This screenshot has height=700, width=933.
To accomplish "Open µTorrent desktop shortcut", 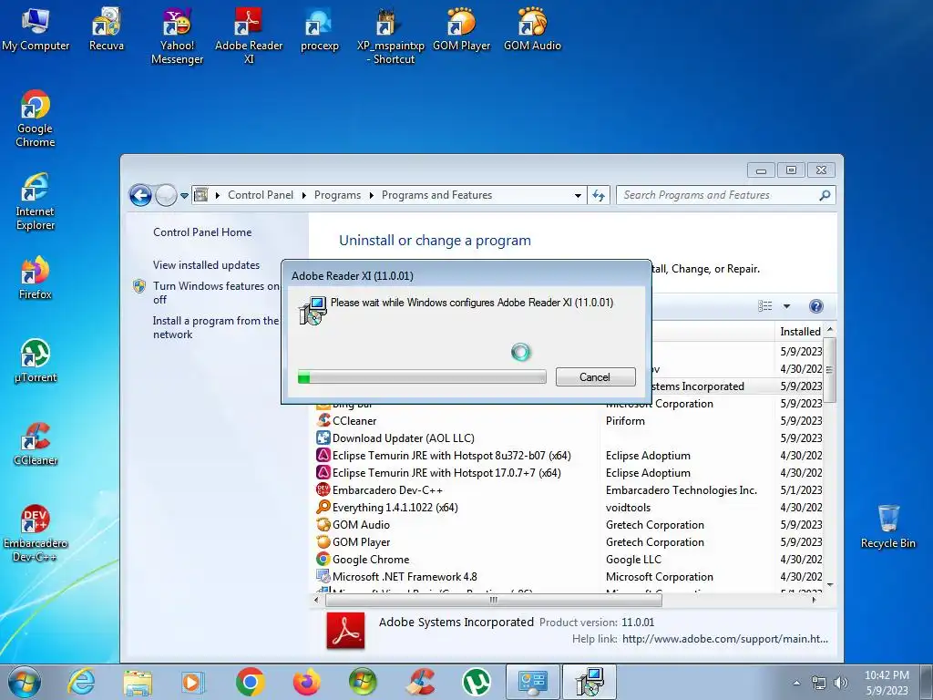I will pyautogui.click(x=36, y=361).
